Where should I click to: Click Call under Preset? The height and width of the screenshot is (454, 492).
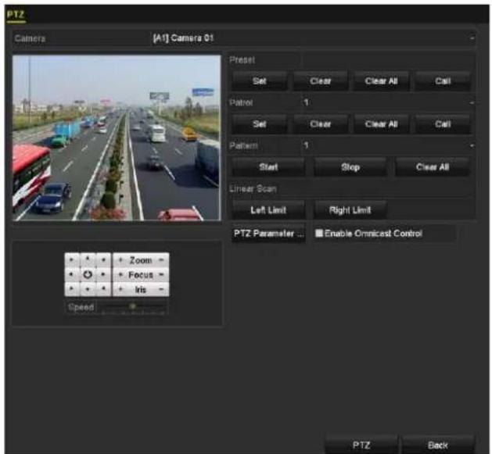[443, 81]
